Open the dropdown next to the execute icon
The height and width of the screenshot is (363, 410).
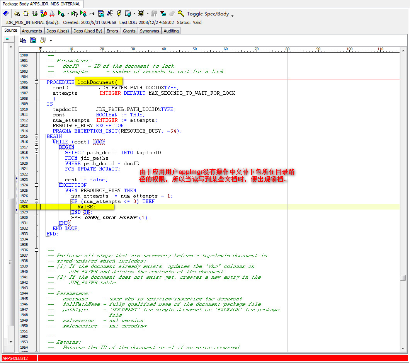[68, 14]
